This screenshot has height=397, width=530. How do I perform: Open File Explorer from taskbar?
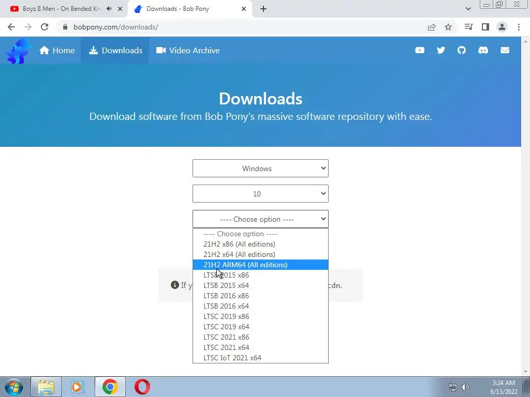[x=46, y=387]
